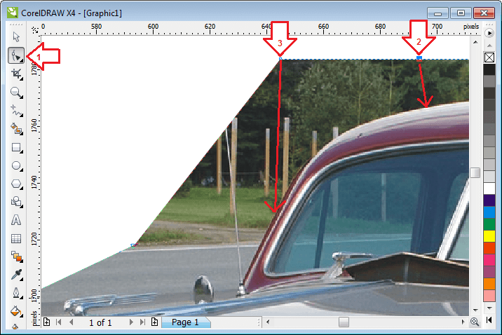
Task: Open the Page 1 tab
Action: [185, 322]
